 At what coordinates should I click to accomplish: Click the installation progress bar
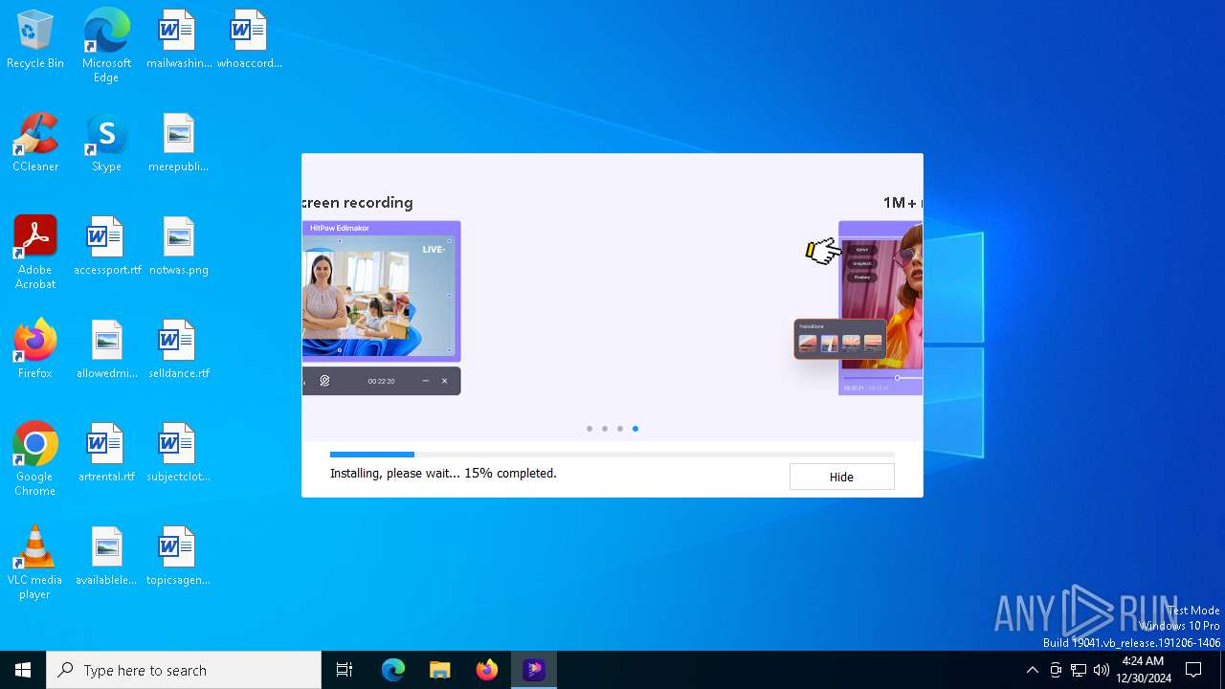click(x=612, y=455)
